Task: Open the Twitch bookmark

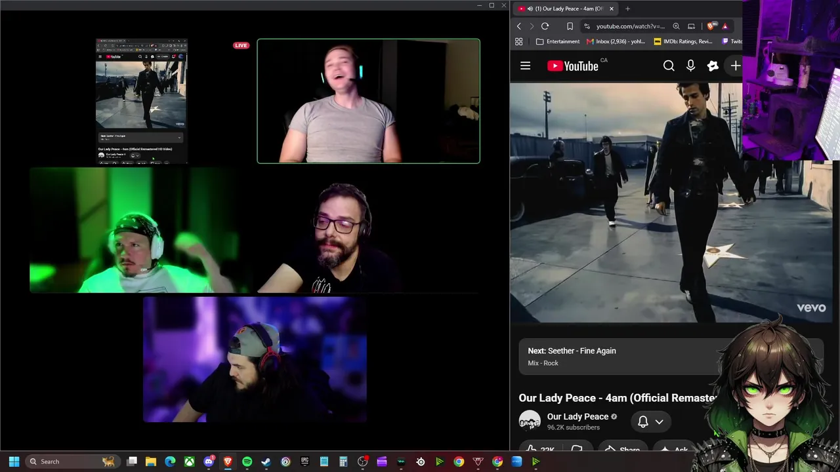Action: coord(732,41)
